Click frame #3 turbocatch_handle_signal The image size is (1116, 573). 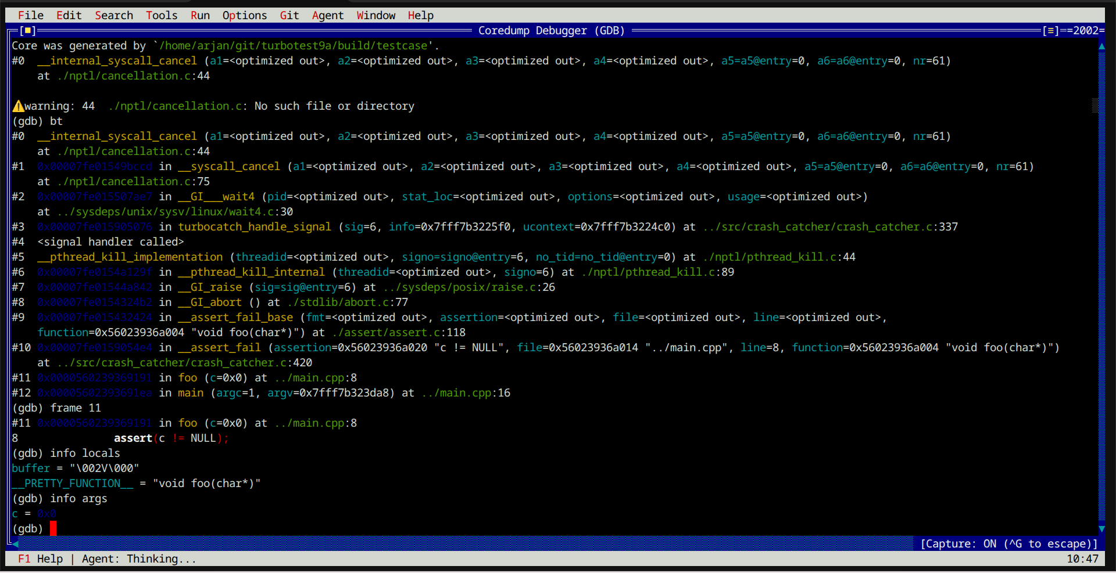tap(255, 227)
